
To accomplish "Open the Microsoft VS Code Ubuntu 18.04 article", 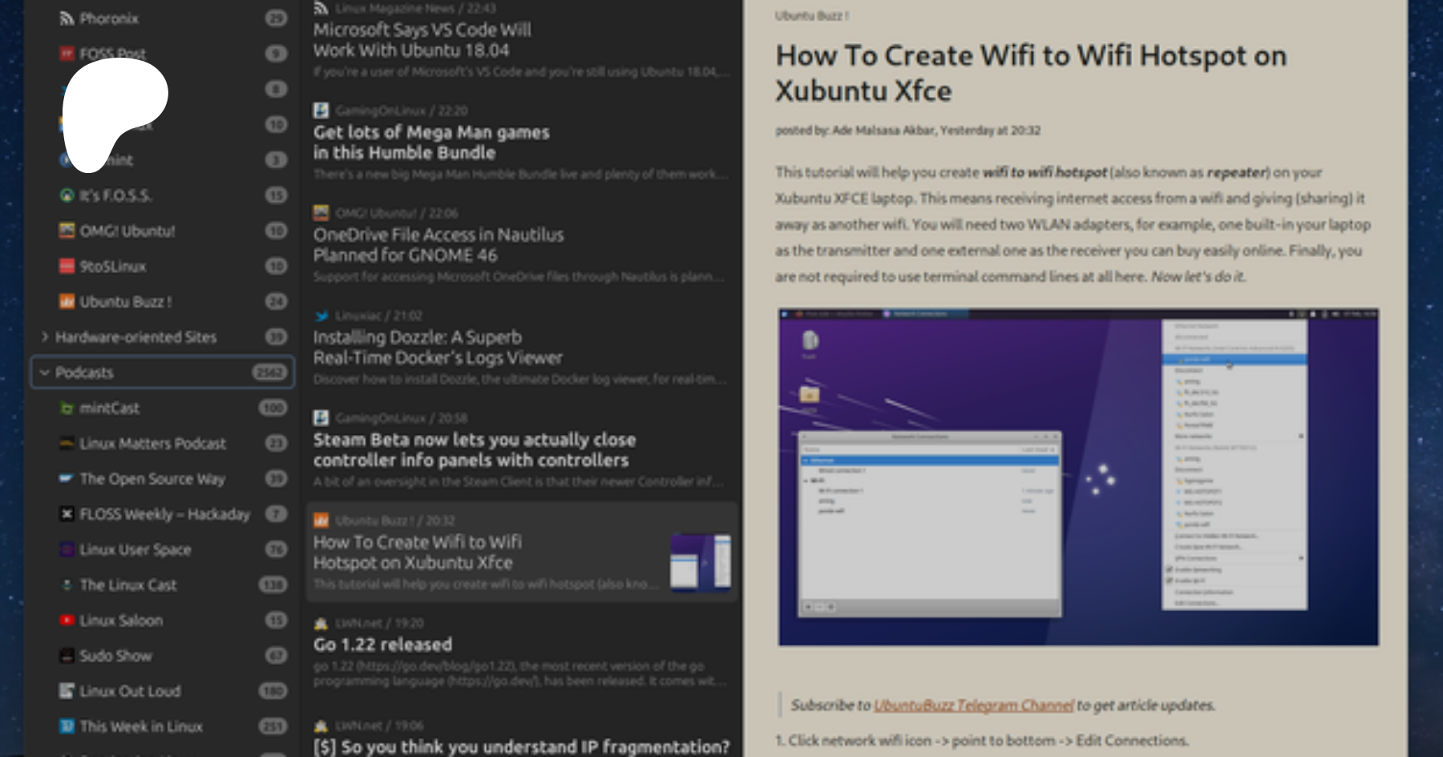I will point(422,40).
